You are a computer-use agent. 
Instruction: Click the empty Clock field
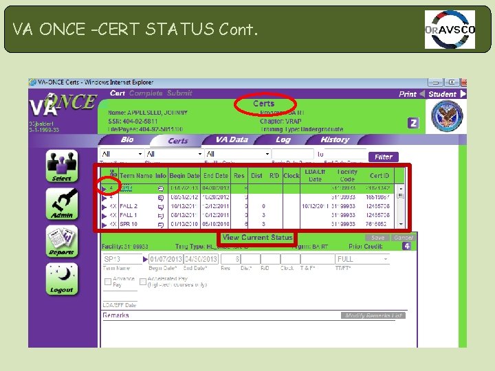[x=290, y=259]
